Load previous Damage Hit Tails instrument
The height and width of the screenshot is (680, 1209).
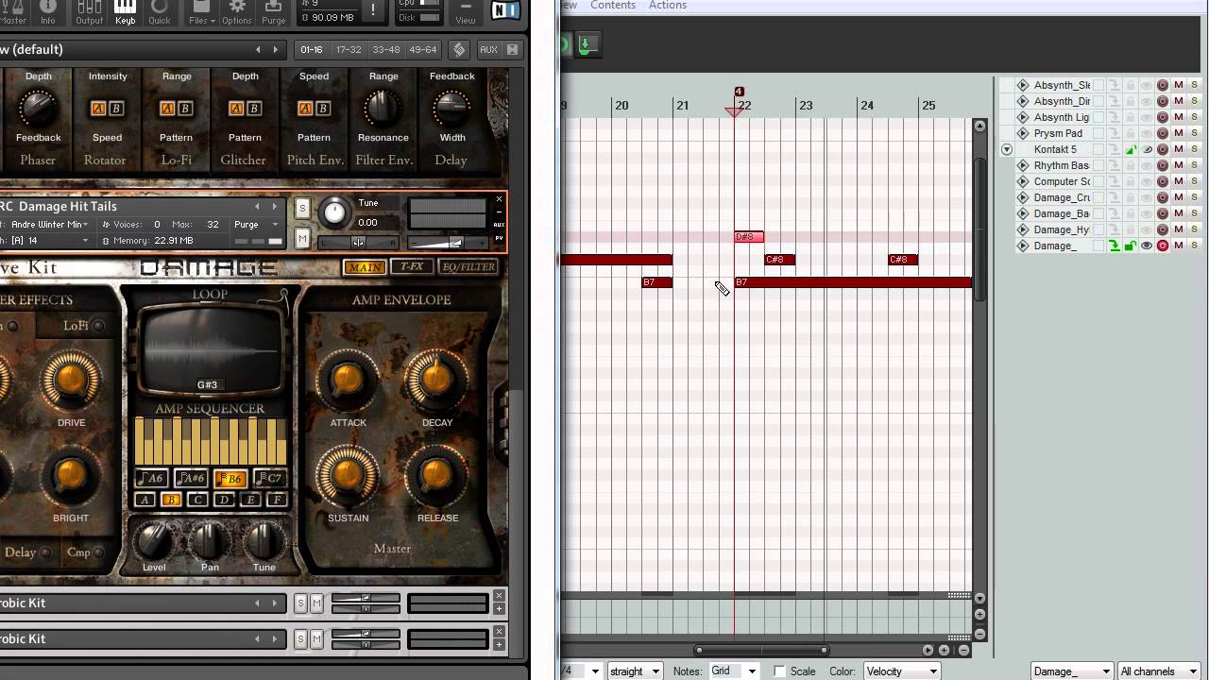click(x=257, y=206)
